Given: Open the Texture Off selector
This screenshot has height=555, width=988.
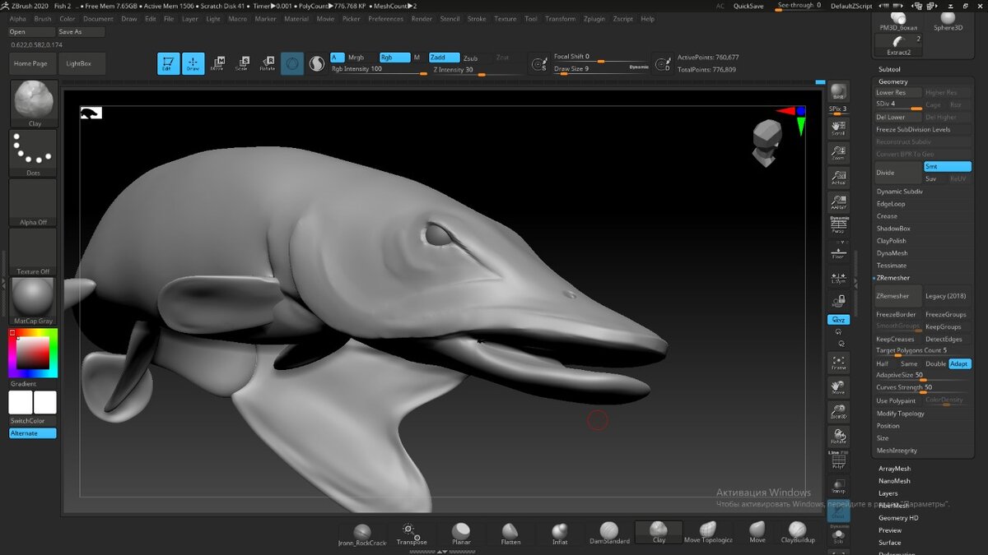Looking at the screenshot, I should (33, 252).
